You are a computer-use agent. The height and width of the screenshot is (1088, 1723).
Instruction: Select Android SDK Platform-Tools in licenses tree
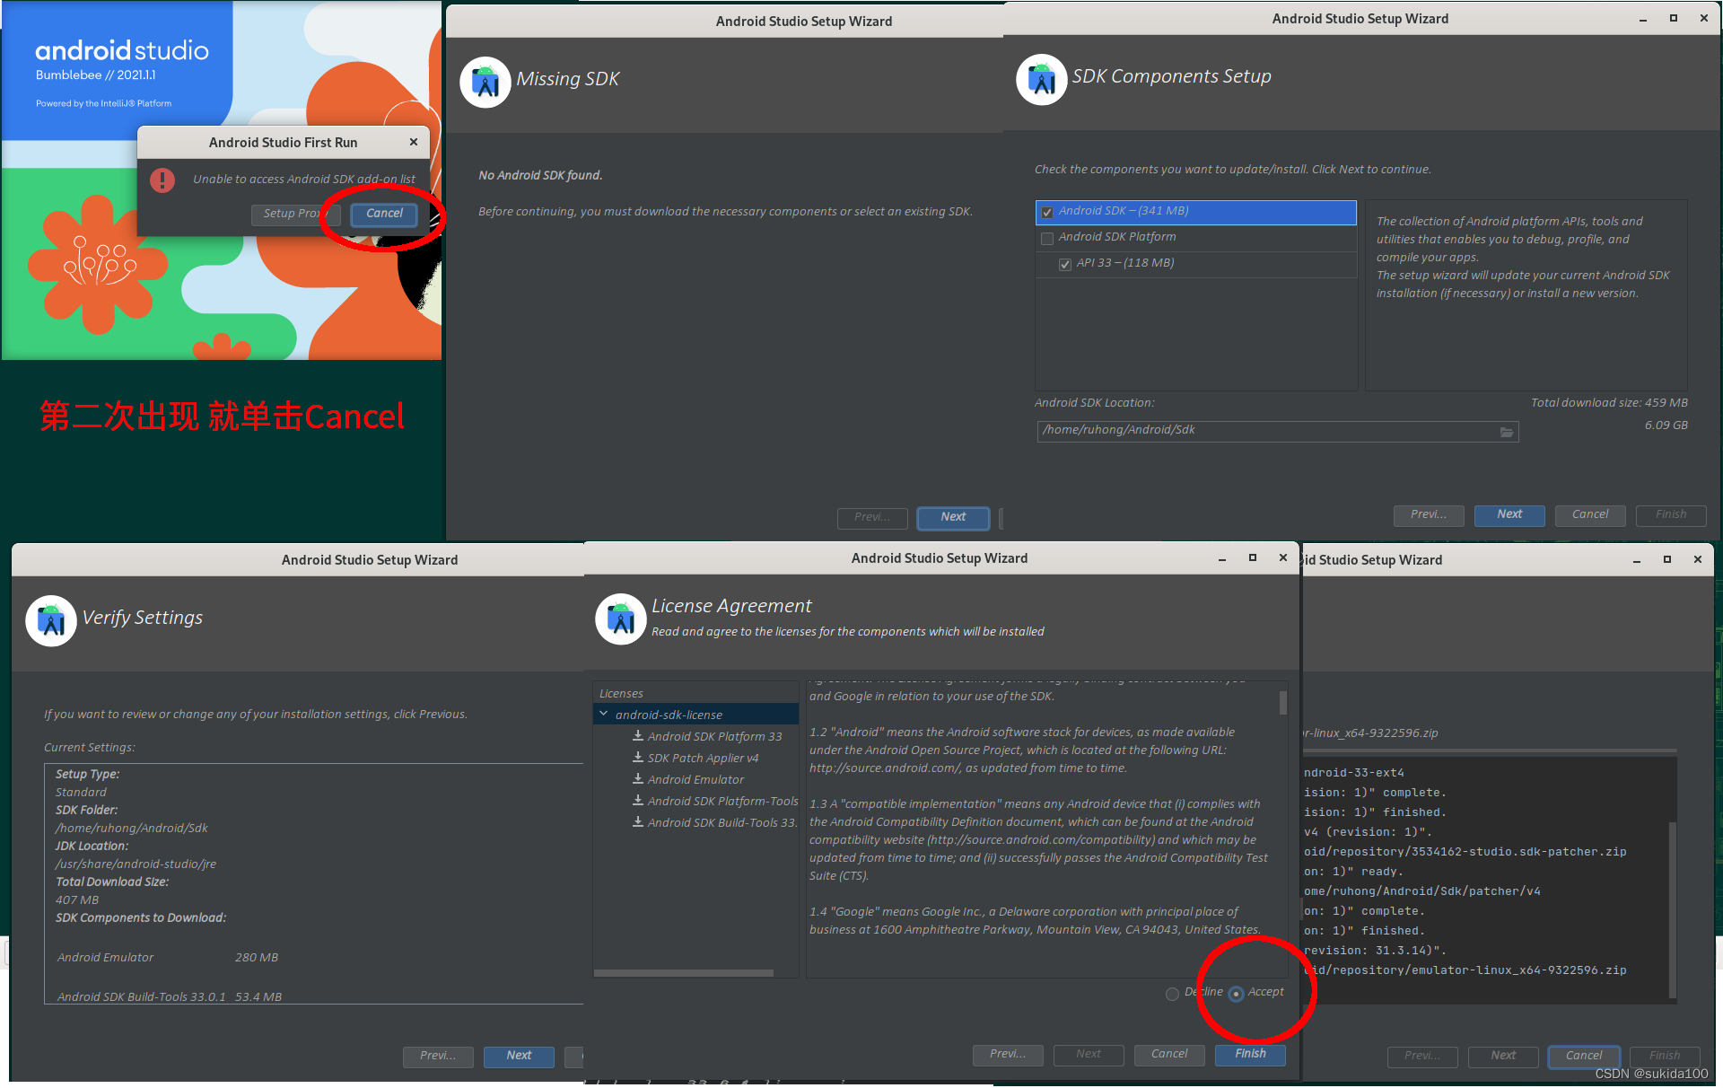722,802
